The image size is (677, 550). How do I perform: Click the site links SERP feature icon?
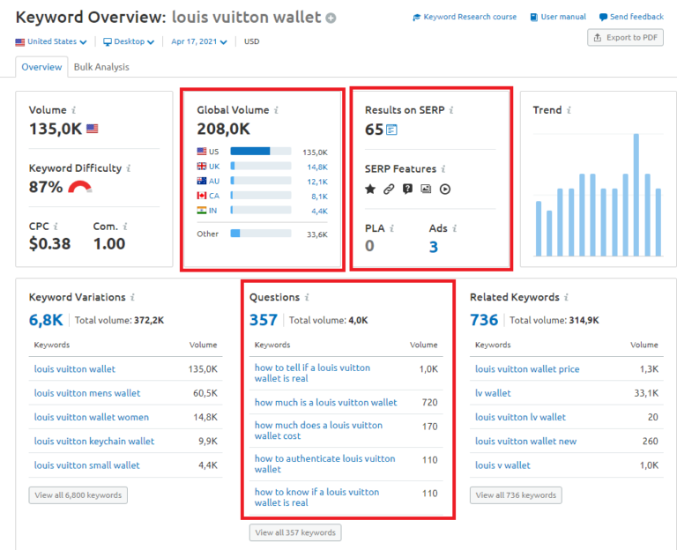389,190
